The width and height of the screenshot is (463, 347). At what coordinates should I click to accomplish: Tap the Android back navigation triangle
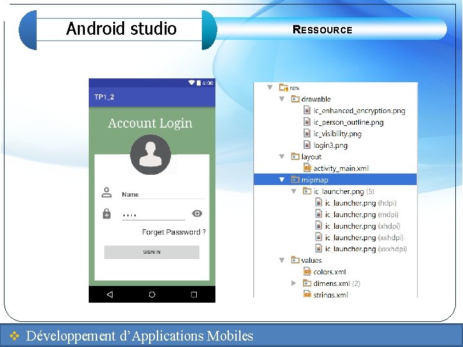coord(110,294)
